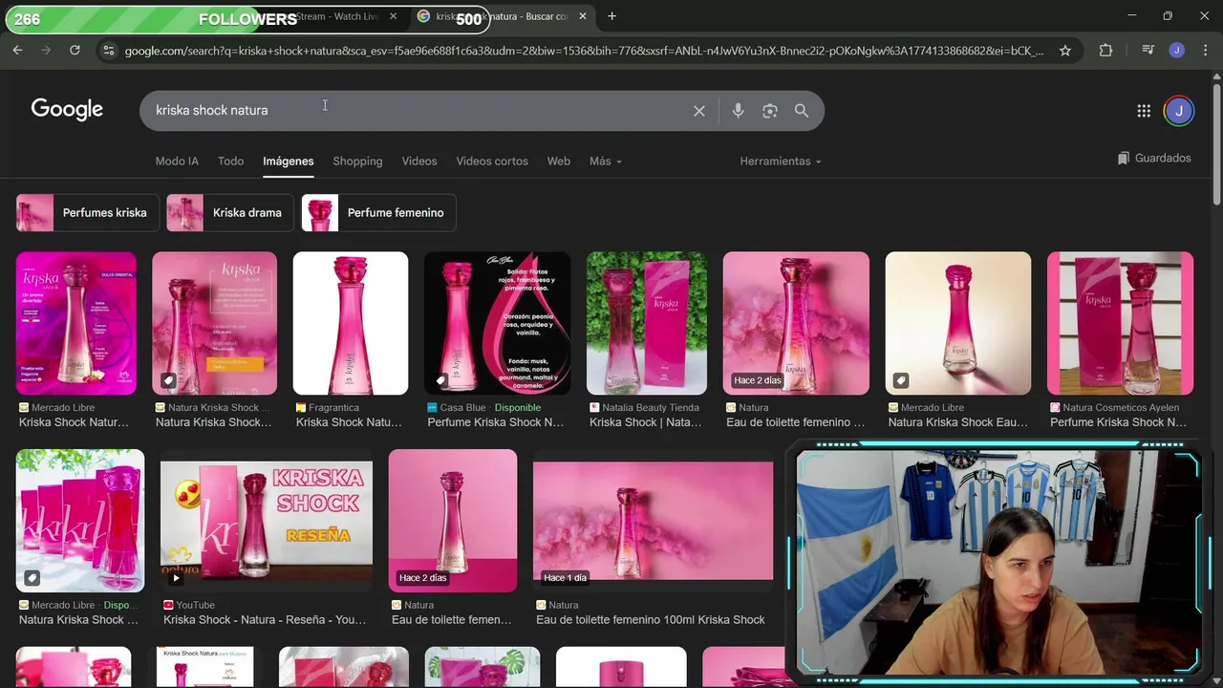Open the Hace 1 día Natura wide image
This screenshot has height=688, width=1223.
click(x=653, y=521)
